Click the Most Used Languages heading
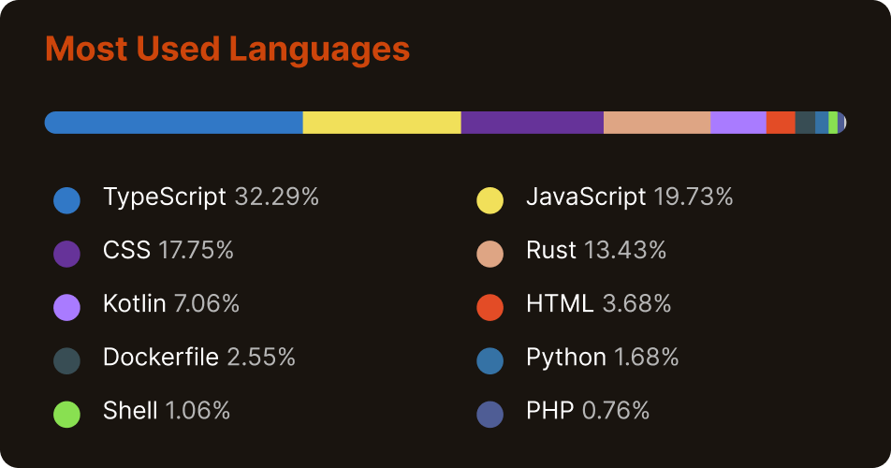The width and height of the screenshot is (891, 468). coord(227,49)
